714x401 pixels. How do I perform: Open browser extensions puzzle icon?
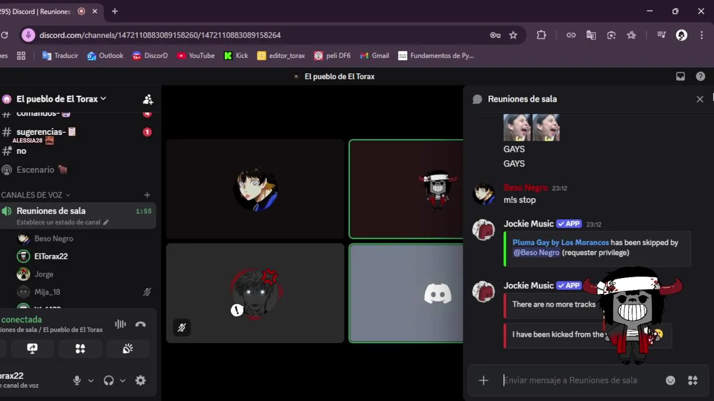tap(541, 35)
